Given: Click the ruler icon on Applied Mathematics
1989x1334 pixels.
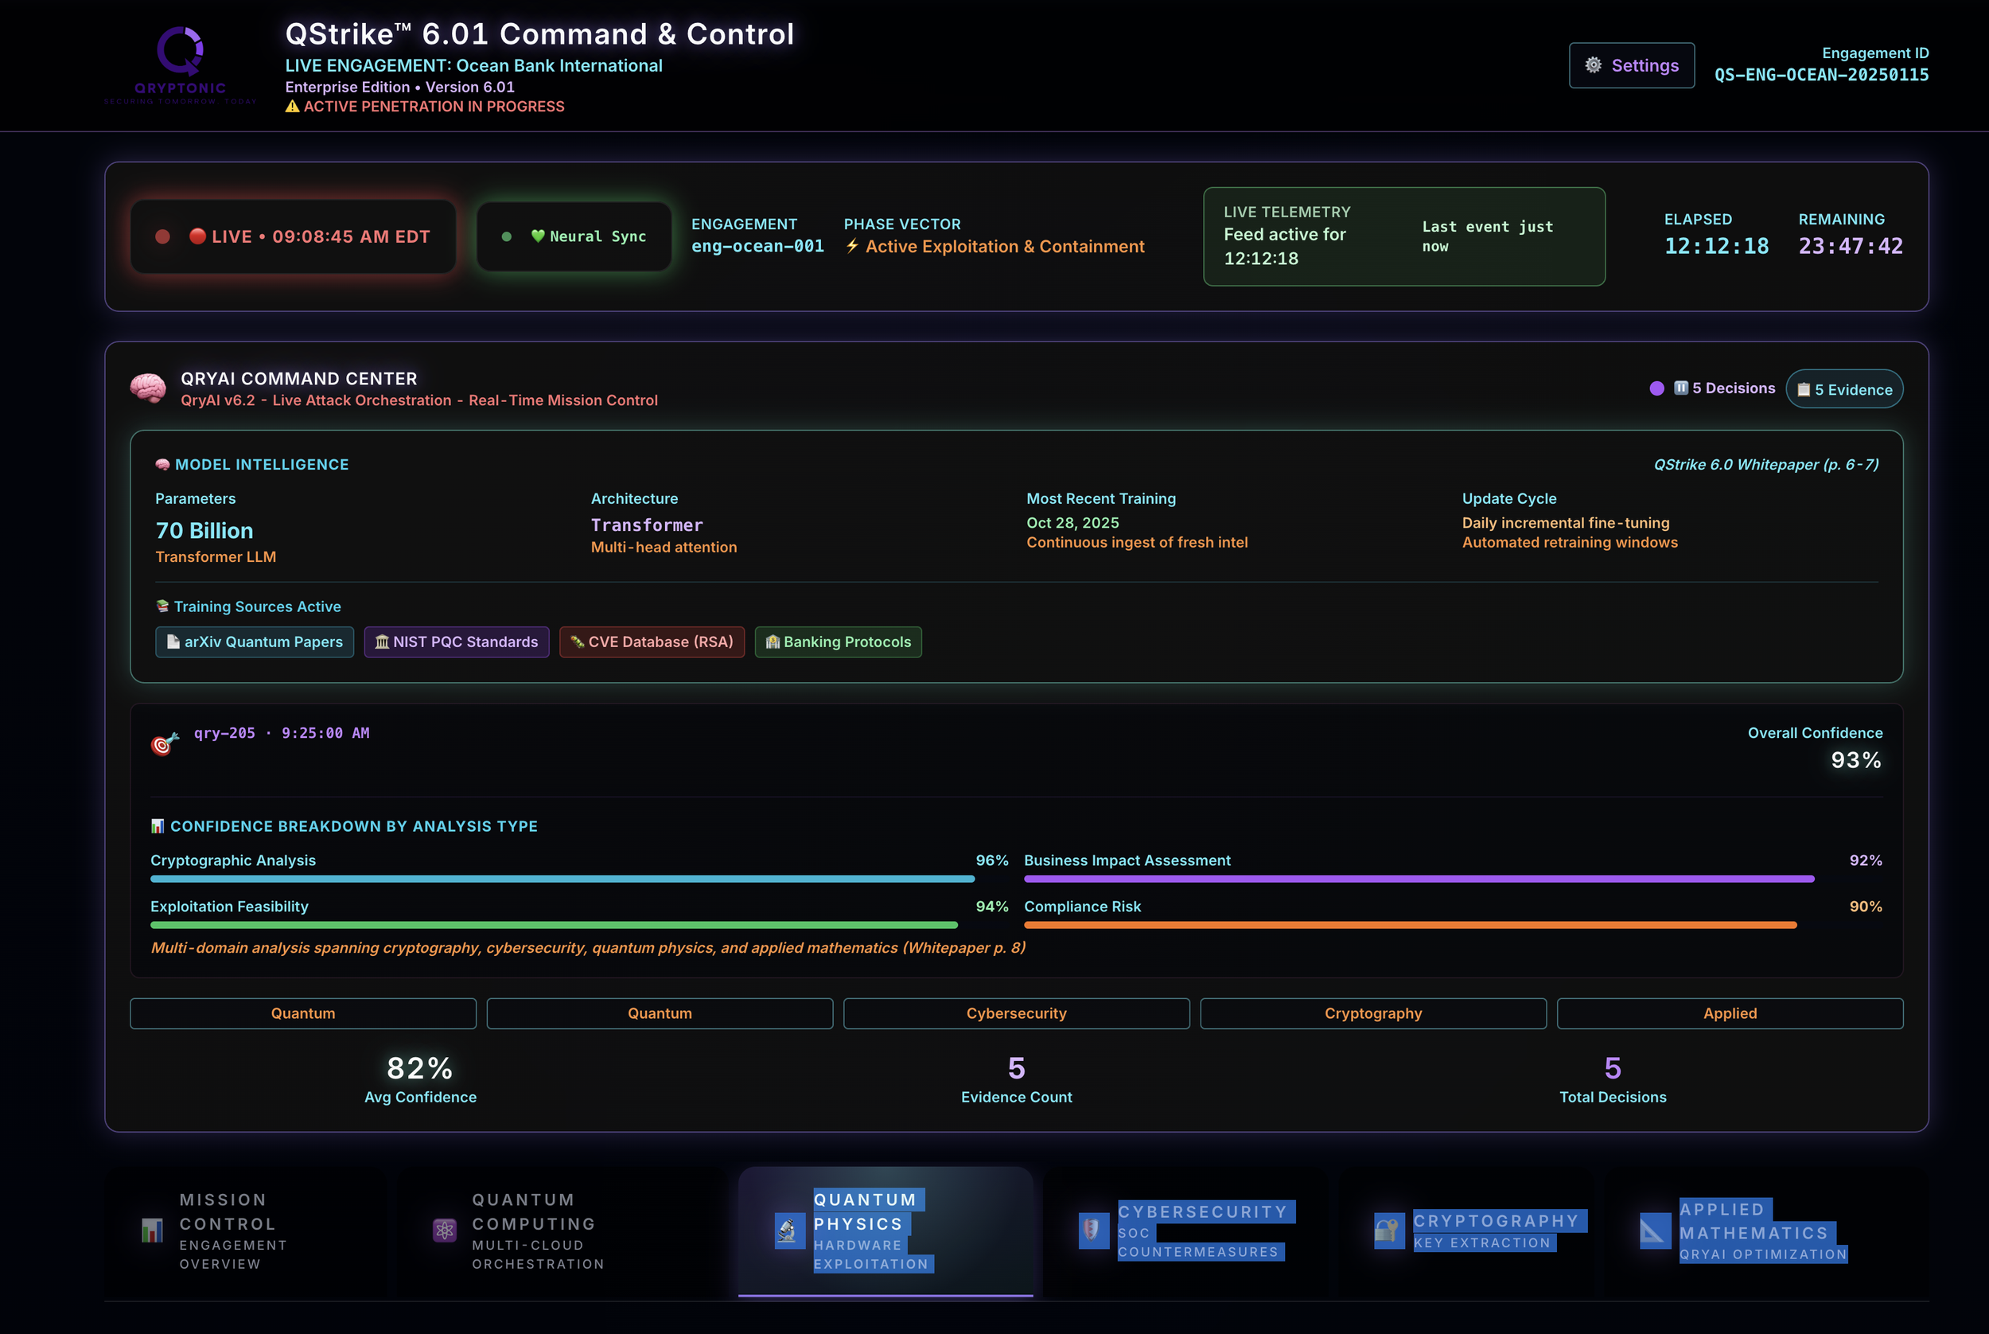Looking at the screenshot, I should [1654, 1231].
